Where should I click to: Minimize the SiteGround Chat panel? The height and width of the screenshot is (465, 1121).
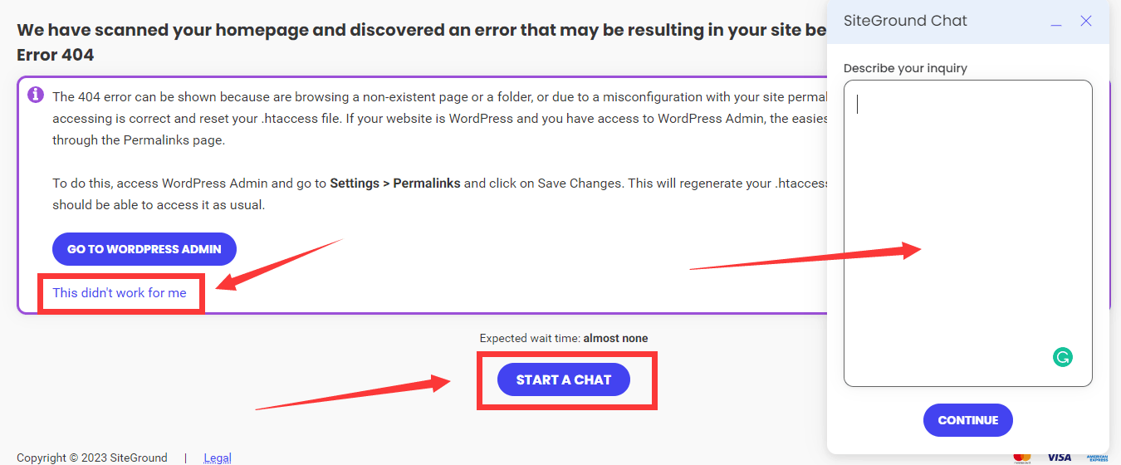point(1056,22)
